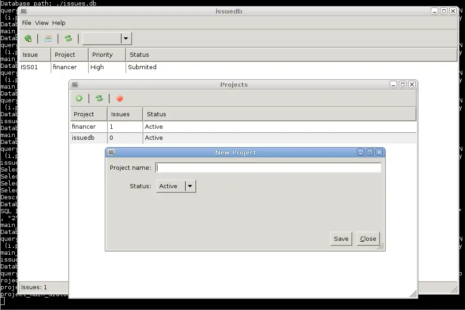Close the New Project dialog via Close button

368,238
